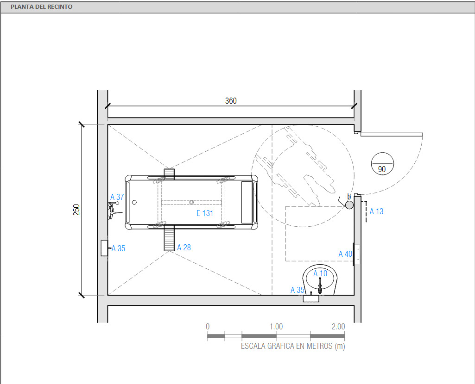
Task: Select the ESCALA GRAFICA EN METROS caption
Action: [x=292, y=346]
